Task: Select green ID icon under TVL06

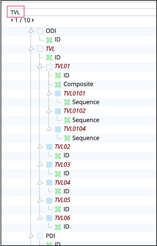Action: [x=58, y=227]
